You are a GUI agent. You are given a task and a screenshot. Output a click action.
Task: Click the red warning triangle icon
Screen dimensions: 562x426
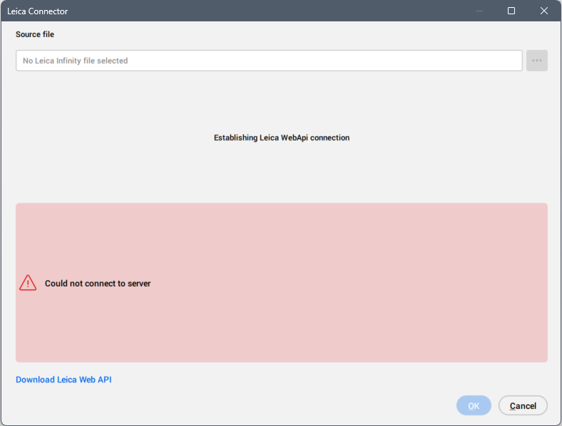click(28, 283)
